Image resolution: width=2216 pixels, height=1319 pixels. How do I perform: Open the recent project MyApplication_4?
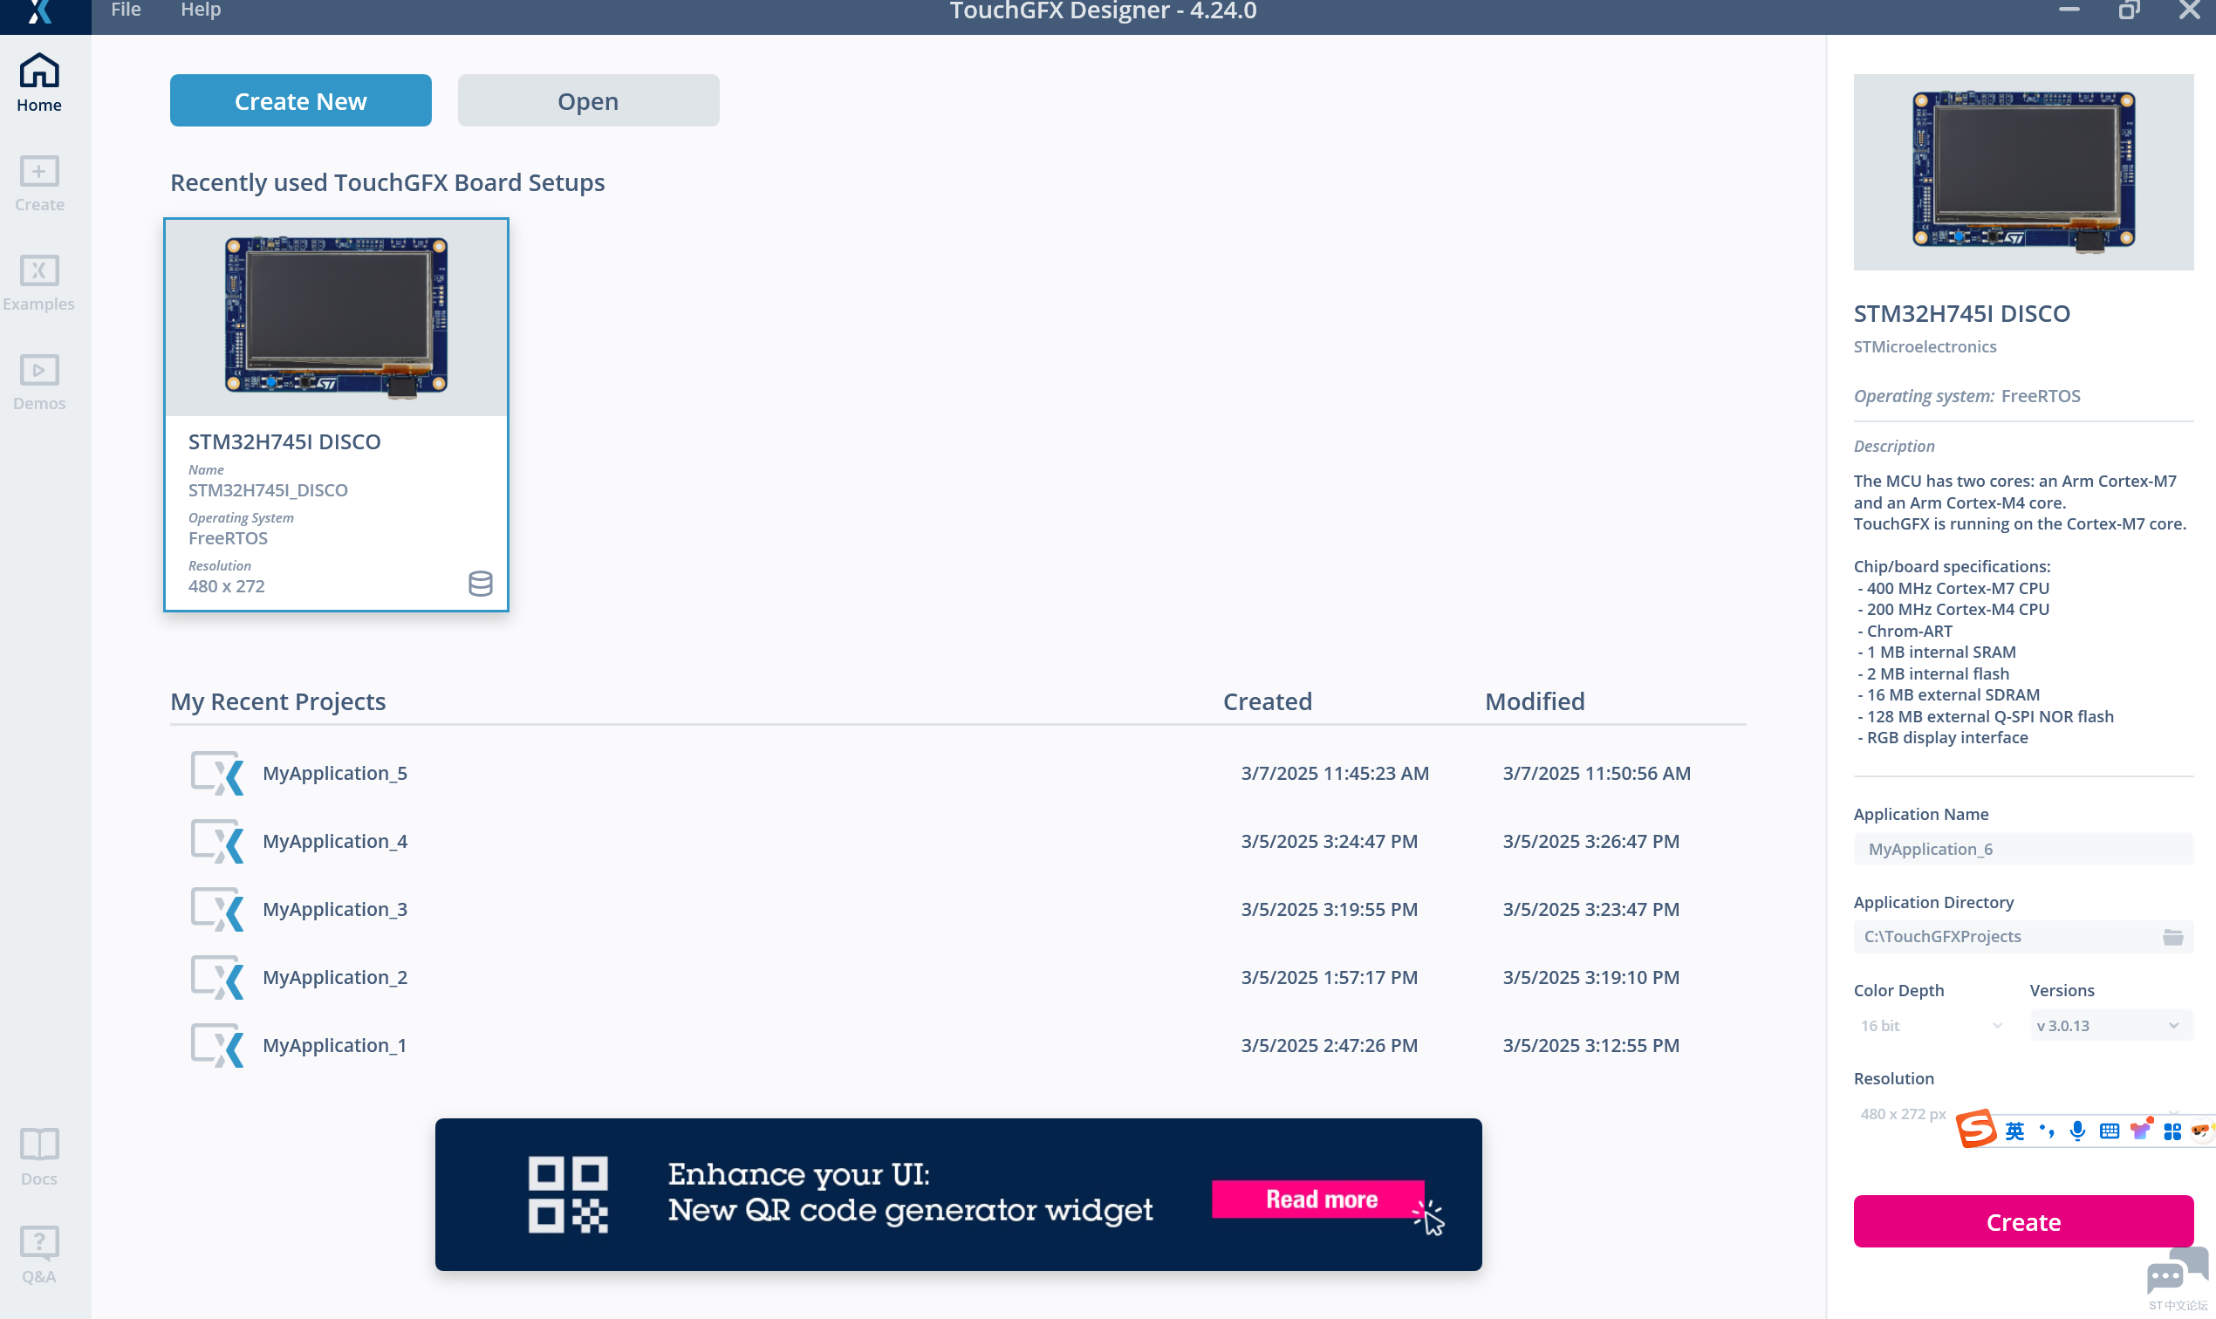pos(335,841)
